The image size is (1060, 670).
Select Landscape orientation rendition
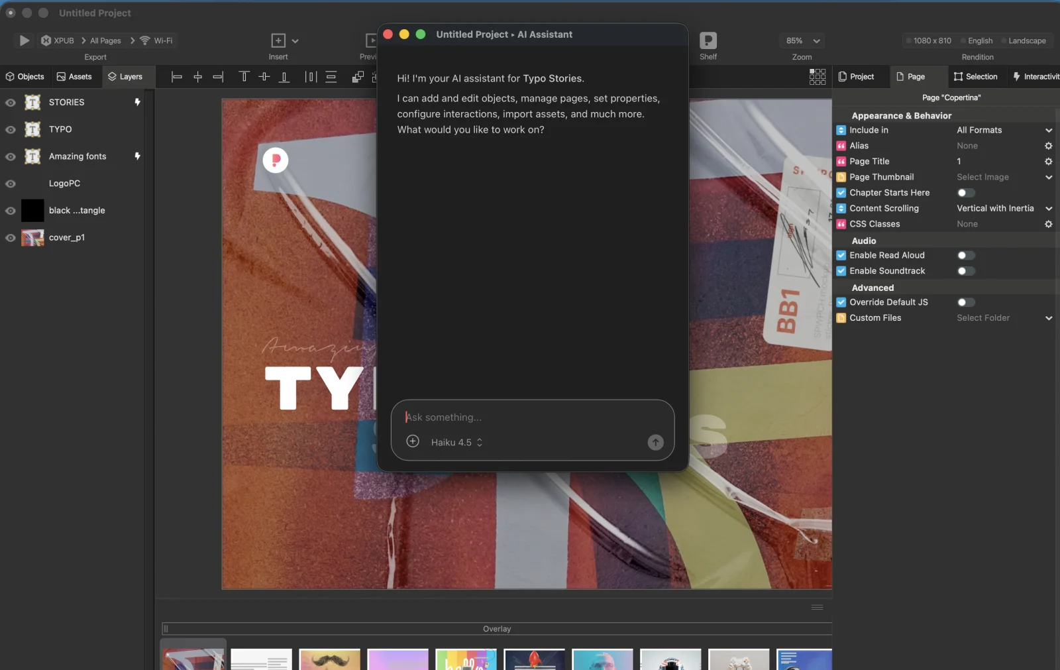coord(1024,40)
